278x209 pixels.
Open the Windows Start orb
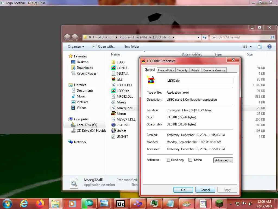[x=7, y=204]
